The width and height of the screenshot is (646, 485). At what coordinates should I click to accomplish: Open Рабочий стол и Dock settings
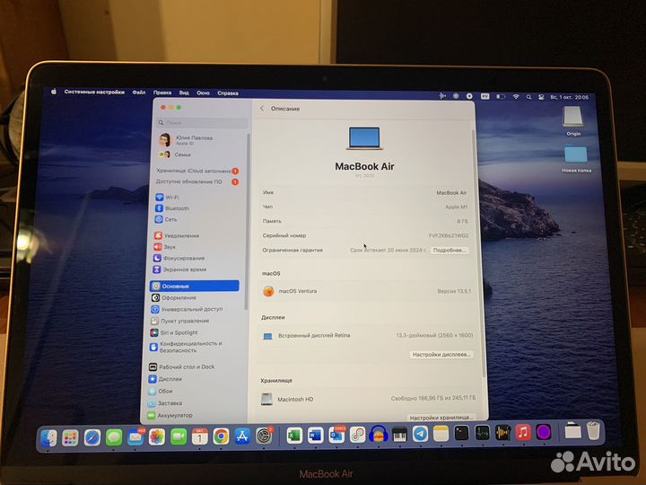pyautogui.click(x=181, y=366)
